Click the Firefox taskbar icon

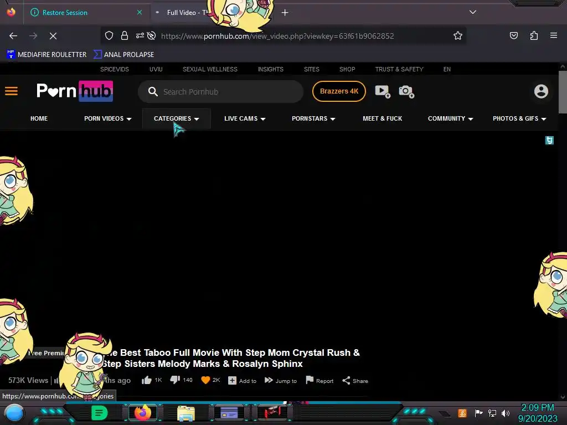click(x=142, y=413)
